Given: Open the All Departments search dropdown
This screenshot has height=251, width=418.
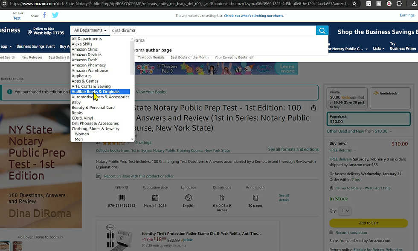Looking at the screenshot, I should pos(90,30).
